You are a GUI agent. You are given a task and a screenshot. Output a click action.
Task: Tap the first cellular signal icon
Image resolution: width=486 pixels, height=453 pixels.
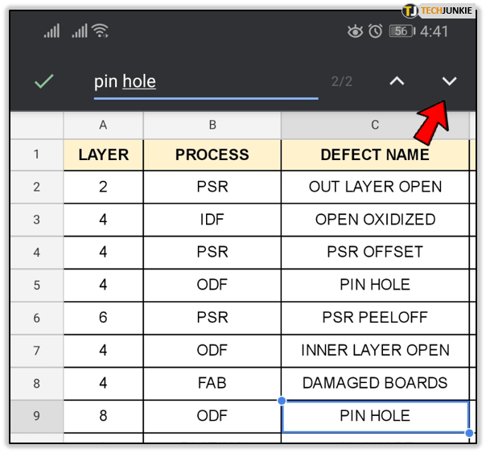click(52, 31)
